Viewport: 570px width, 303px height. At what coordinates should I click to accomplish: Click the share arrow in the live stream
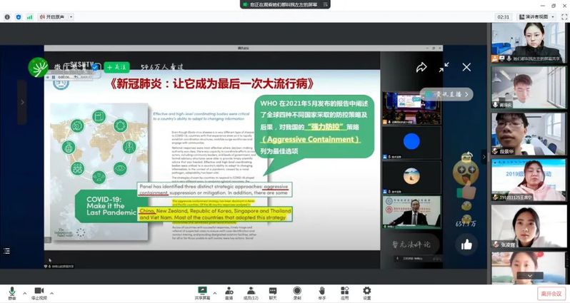[421, 67]
